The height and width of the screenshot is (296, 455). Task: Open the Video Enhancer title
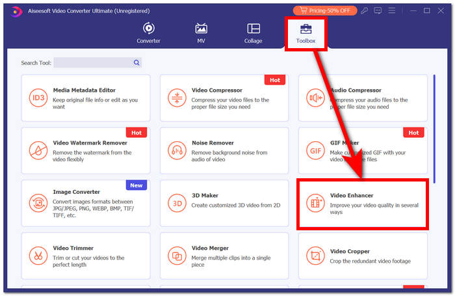(x=352, y=195)
